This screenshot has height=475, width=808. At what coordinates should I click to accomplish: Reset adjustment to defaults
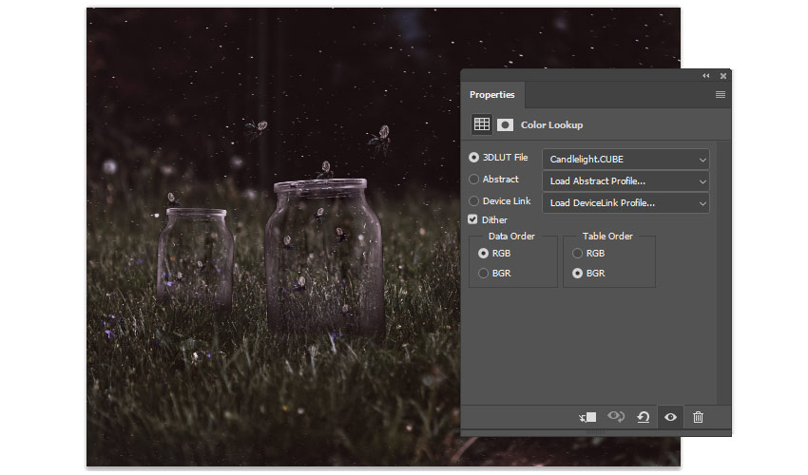point(644,417)
